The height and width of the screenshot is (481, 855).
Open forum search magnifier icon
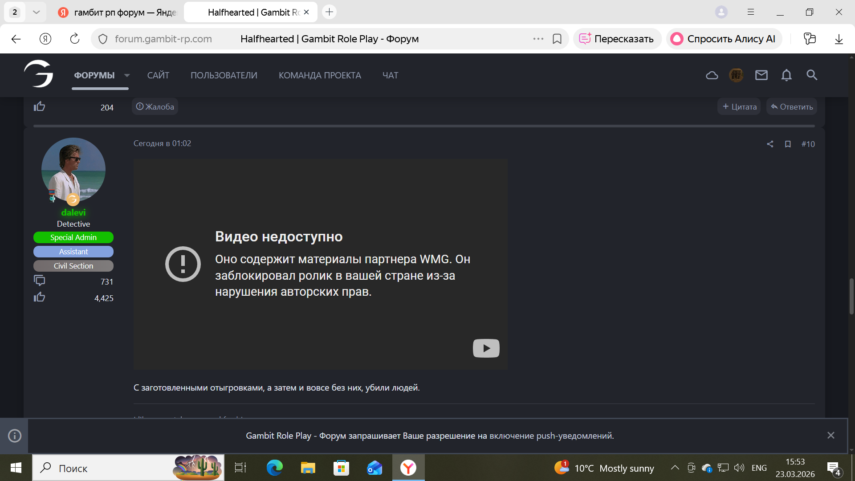click(811, 75)
